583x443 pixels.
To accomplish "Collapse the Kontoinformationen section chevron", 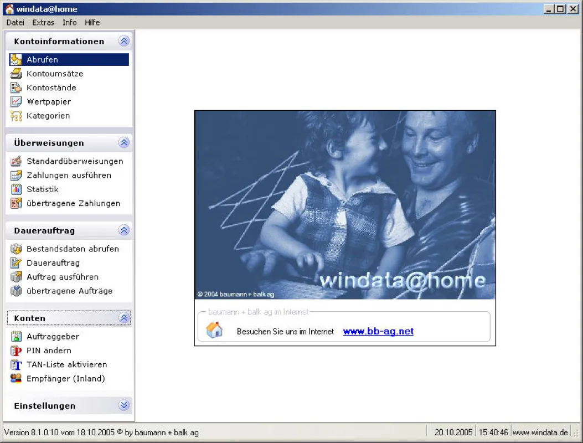I will click(x=124, y=41).
